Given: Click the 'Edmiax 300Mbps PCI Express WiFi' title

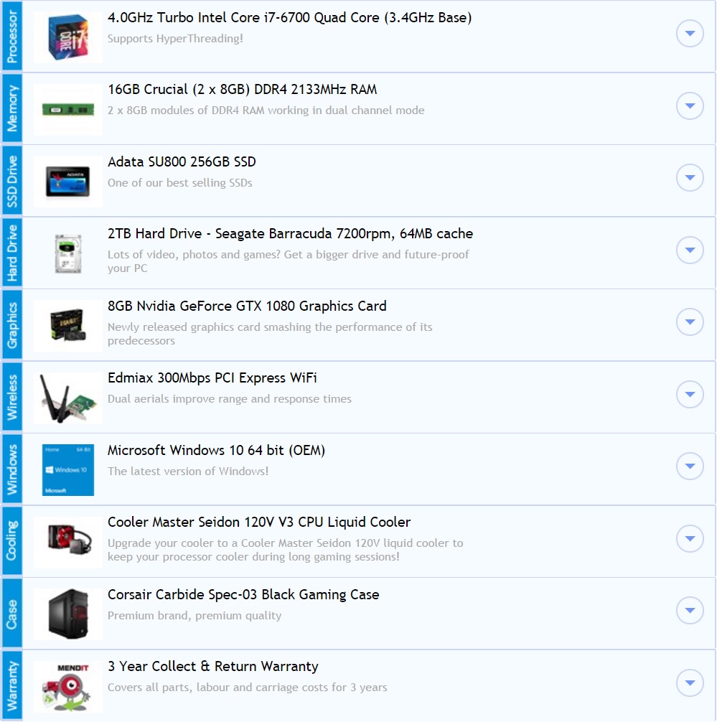Looking at the screenshot, I should click(x=212, y=378).
